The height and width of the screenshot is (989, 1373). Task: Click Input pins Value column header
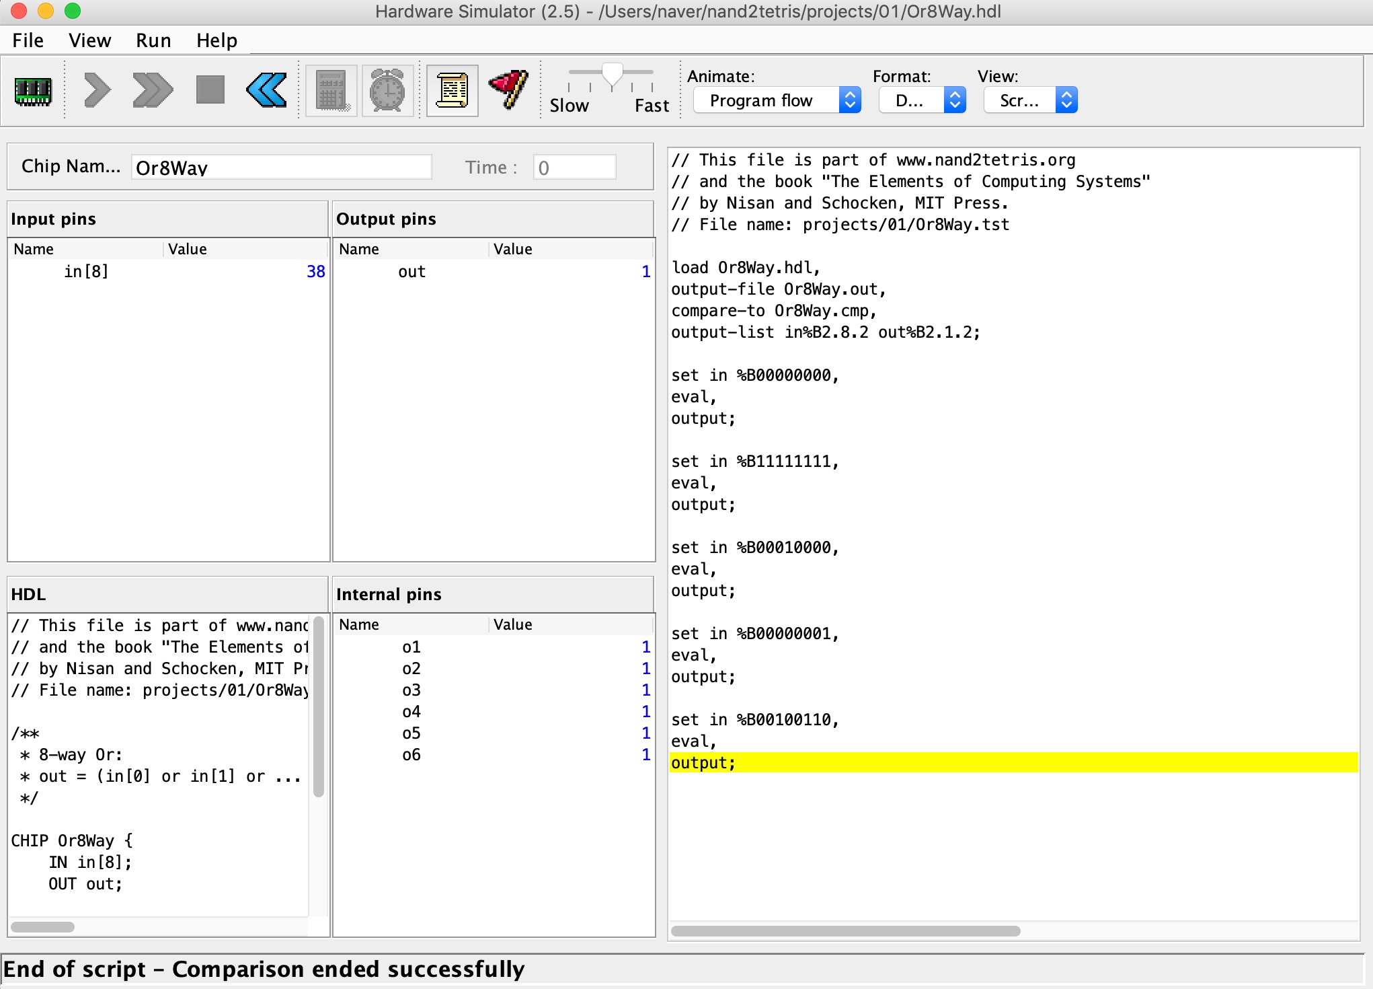(245, 249)
